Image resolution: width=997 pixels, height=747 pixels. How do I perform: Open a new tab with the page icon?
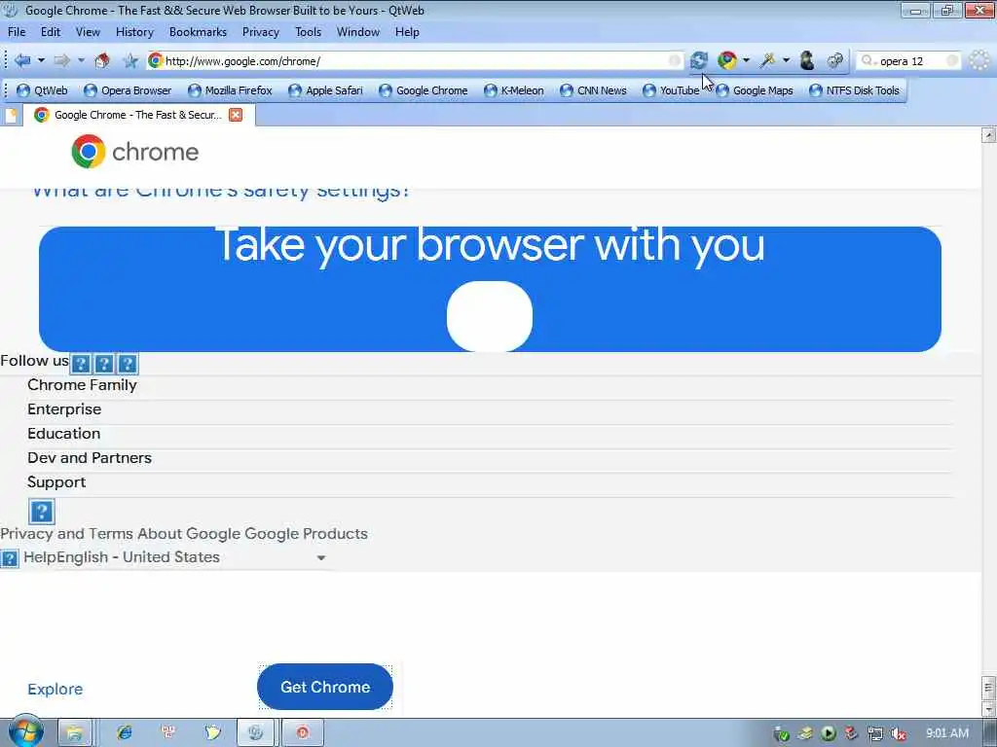11,115
